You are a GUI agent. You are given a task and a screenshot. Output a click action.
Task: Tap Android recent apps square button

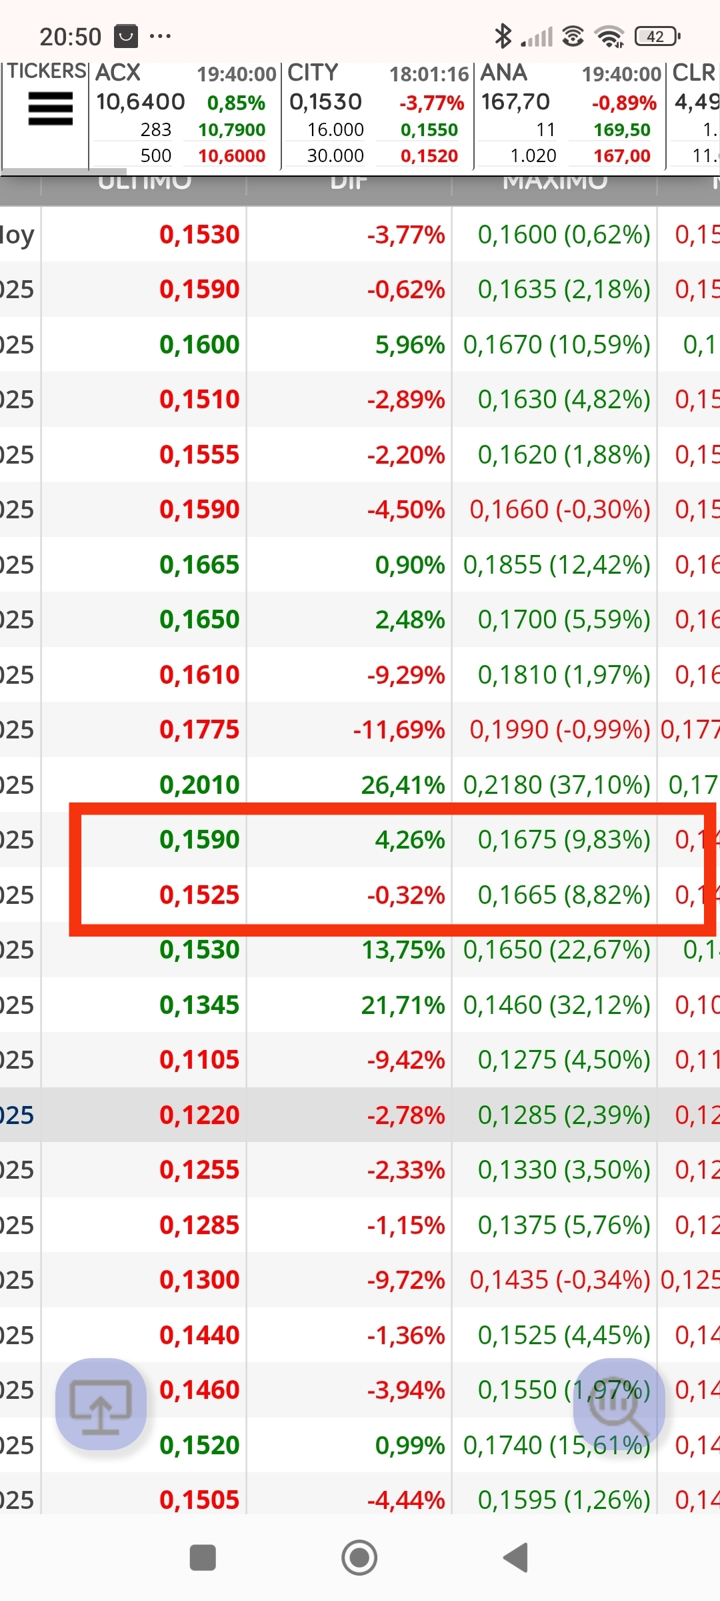point(203,1558)
